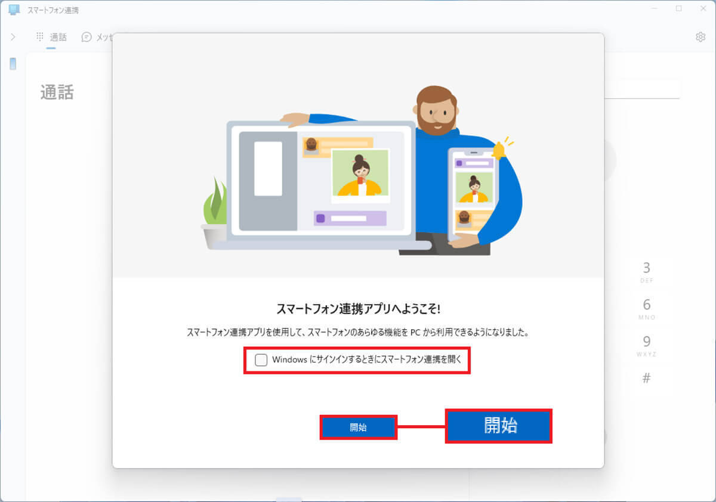Maximize the スマートフォン連携 window
The width and height of the screenshot is (716, 502).
point(679,8)
